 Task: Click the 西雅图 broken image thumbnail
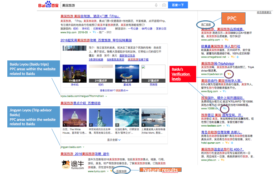tap(153, 74)
